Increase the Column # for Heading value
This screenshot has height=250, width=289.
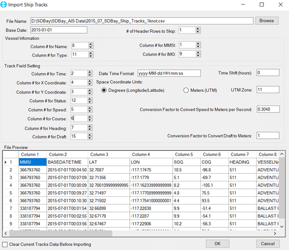tap(91, 126)
